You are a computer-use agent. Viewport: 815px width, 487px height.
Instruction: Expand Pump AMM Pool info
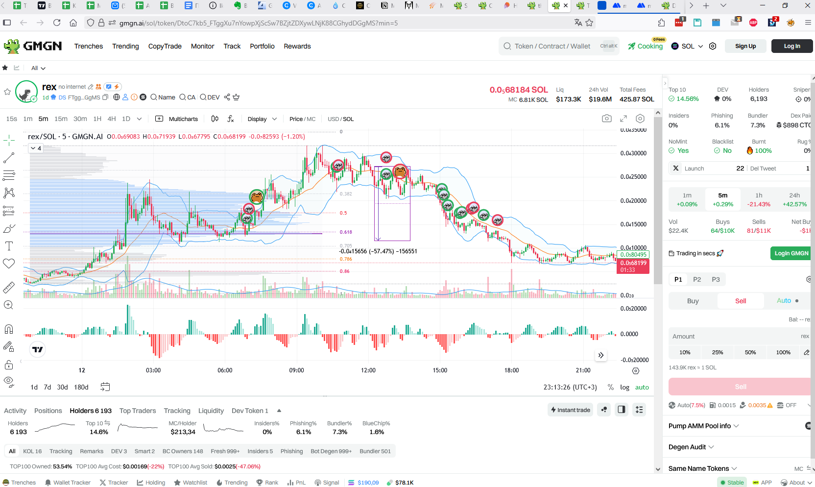[703, 426]
